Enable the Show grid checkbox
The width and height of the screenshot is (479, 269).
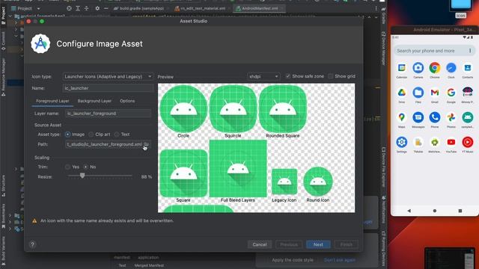(x=331, y=76)
